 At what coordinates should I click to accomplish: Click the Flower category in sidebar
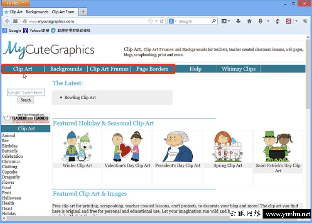[8, 182]
